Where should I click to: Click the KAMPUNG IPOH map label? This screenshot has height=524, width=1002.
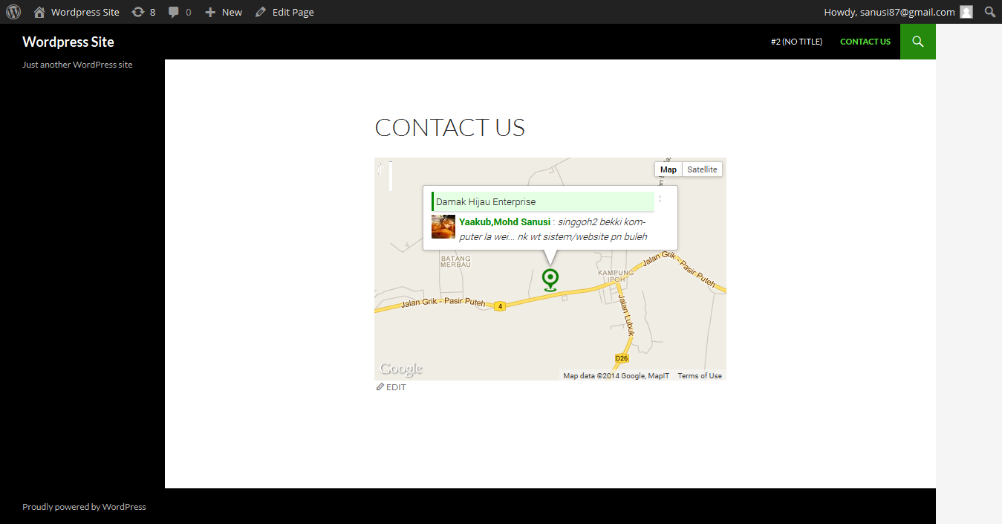[x=617, y=276]
